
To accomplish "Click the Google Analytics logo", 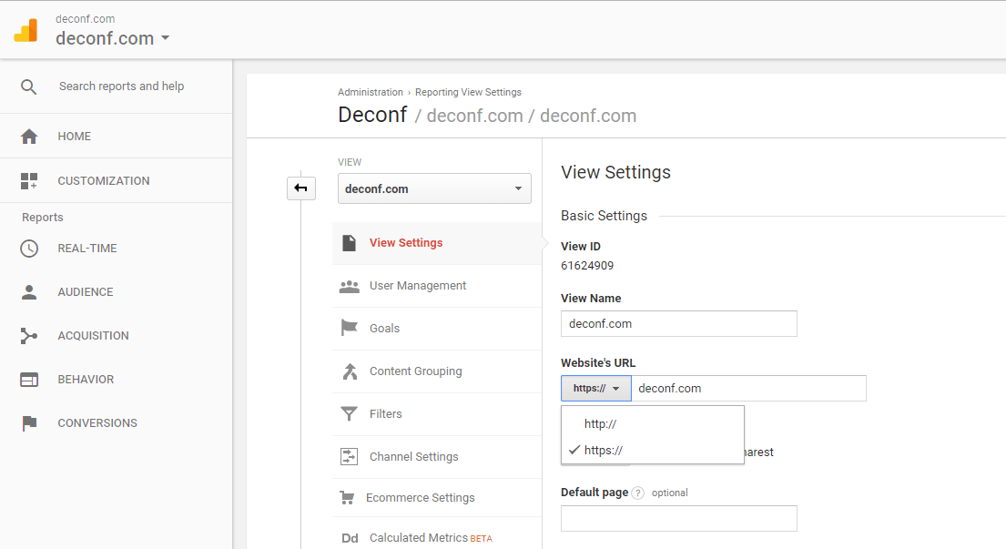I will tap(25, 30).
